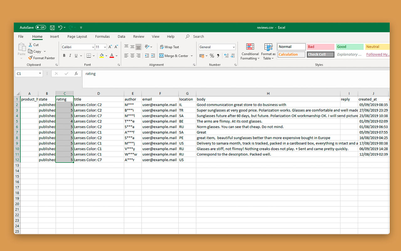
Task: Open the Calibri font name dropdown
Action: [x=93, y=47]
